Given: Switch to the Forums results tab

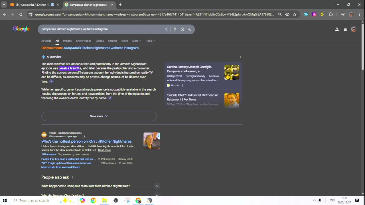Looking at the screenshot, I should [x=112, y=41].
